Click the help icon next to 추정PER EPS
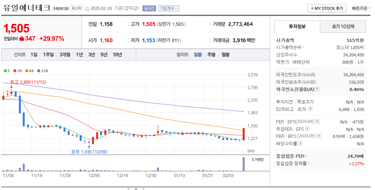375x190 pixels. coord(307,129)
